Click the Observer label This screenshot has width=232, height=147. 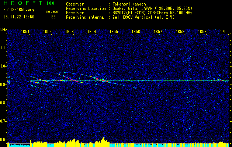(x=75, y=4)
